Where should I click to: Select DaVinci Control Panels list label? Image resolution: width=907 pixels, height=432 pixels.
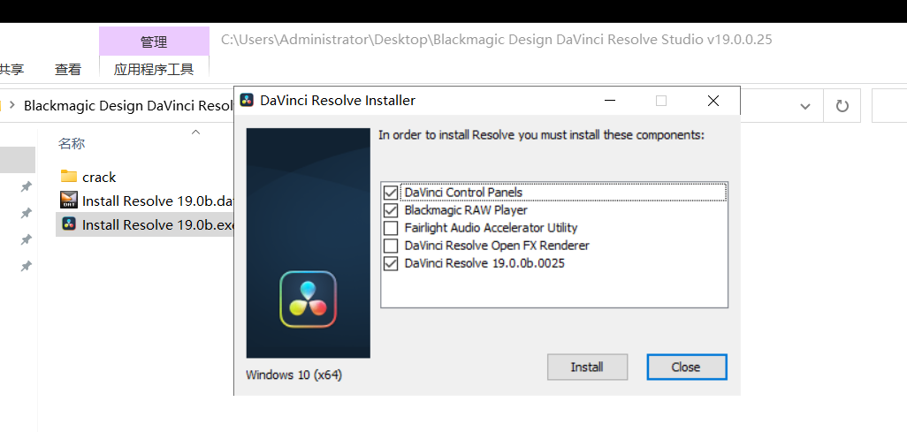tap(463, 192)
